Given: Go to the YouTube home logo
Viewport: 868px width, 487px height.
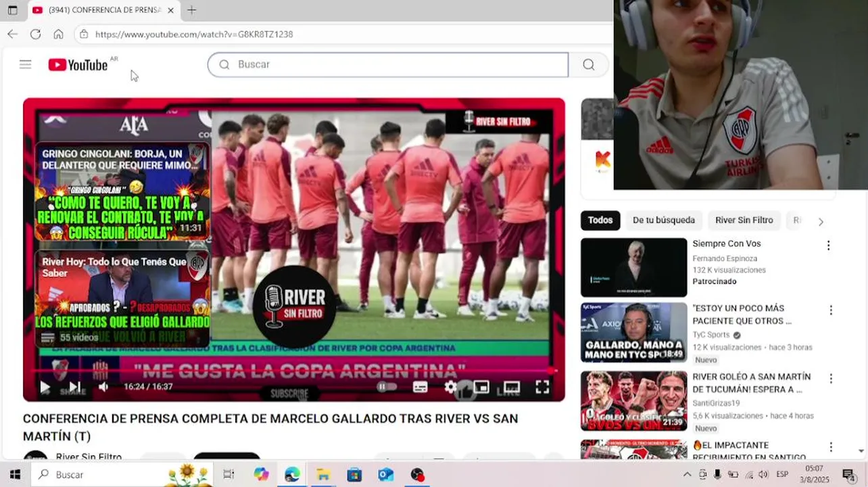Looking at the screenshot, I should [78, 65].
